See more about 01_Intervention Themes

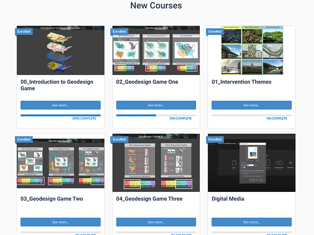point(252,105)
